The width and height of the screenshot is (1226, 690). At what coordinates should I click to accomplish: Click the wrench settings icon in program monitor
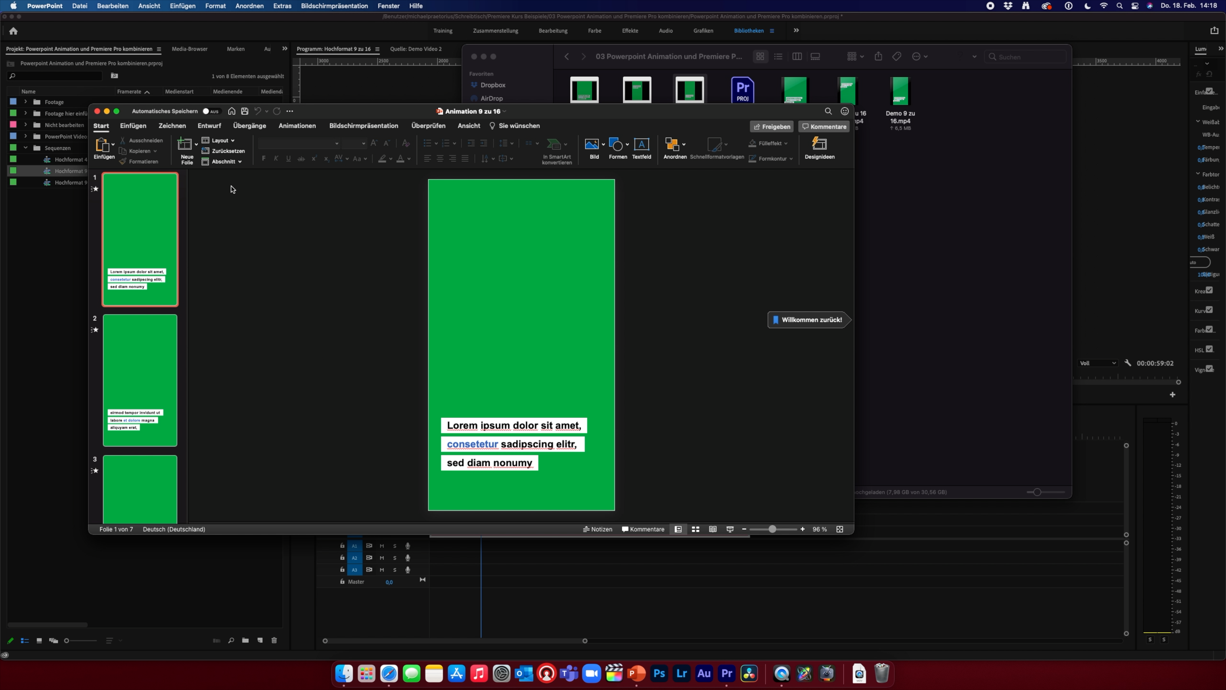[1127, 363]
